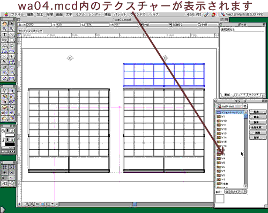Click the resource list scroll down arrow
Viewport: 268px width, 213px height.
click(x=246, y=186)
